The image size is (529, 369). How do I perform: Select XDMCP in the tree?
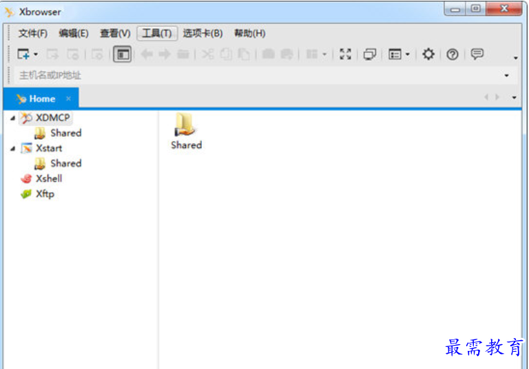[x=45, y=118]
